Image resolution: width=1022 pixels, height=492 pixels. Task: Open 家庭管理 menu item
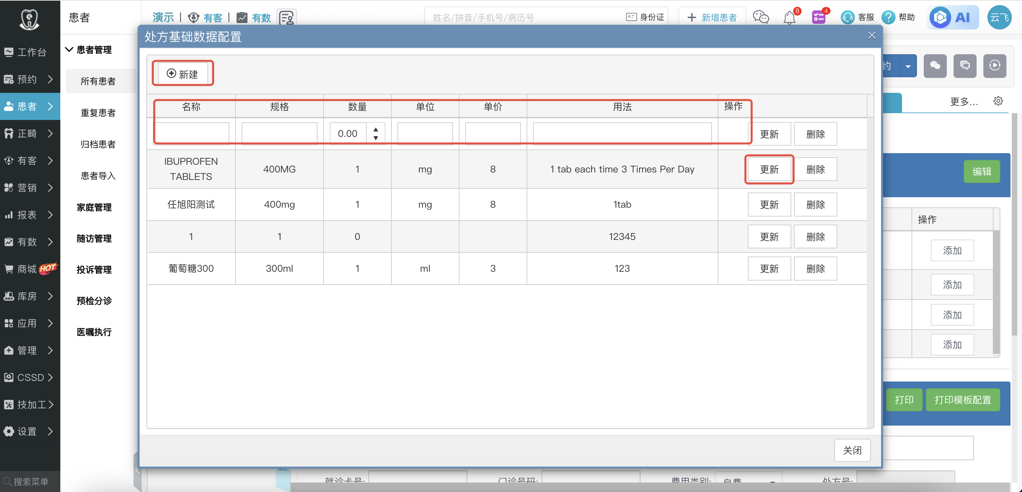click(x=94, y=207)
